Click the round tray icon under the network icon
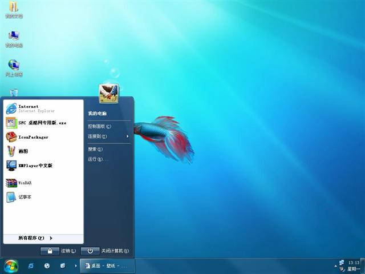Image resolution: width=365 pixels, height=274 pixels. (342, 269)
